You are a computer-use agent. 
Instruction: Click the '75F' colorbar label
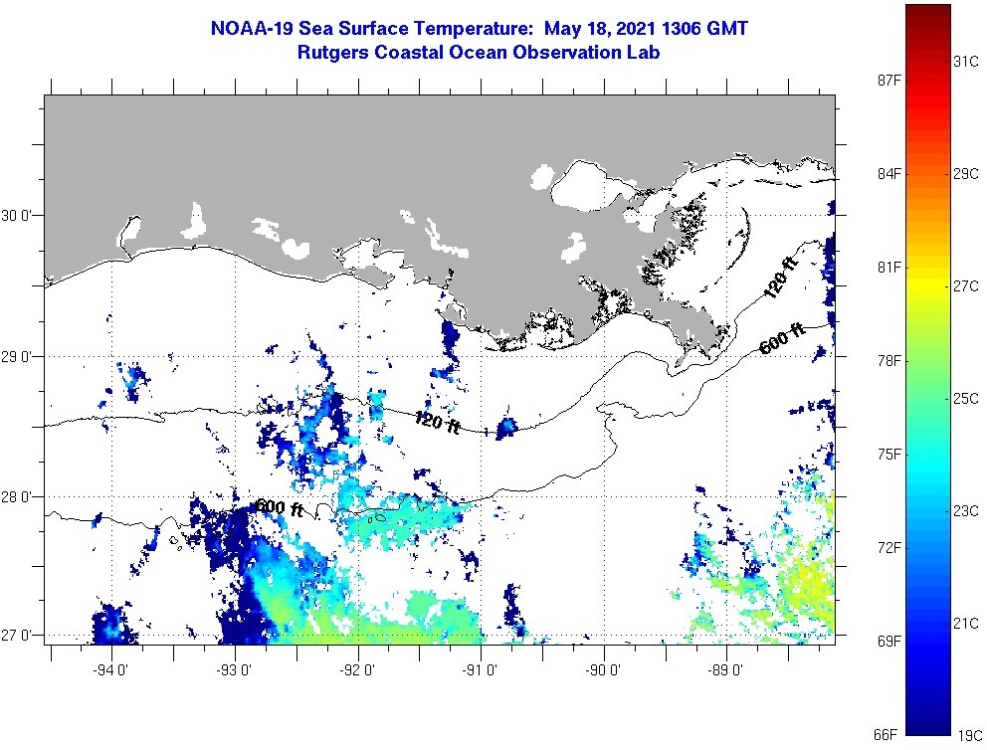click(x=888, y=455)
